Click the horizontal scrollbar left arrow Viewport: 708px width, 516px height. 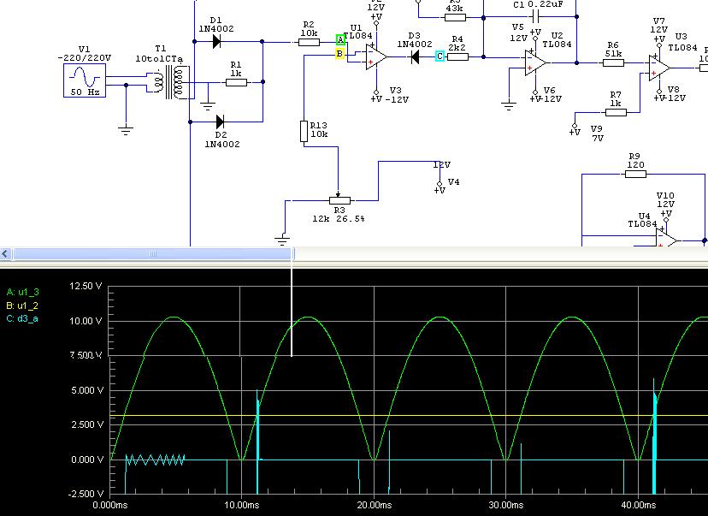coord(6,253)
